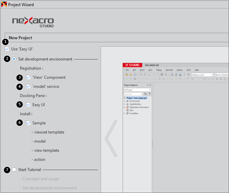Click the filter funnel icon in Project Explorer

pyautogui.click(x=149, y=94)
